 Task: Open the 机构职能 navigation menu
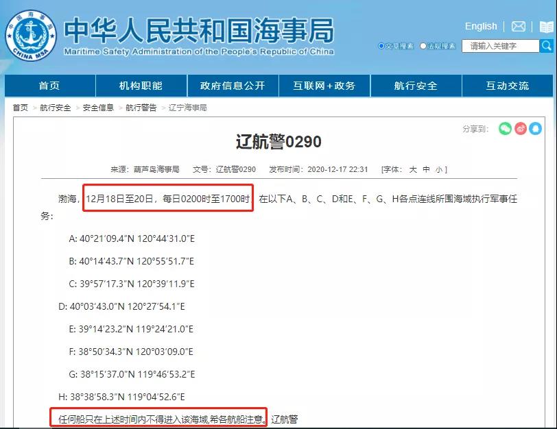pyautogui.click(x=141, y=86)
